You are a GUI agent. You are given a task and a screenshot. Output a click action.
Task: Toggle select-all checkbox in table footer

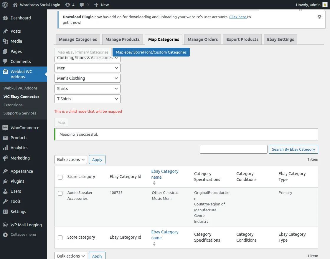coord(60,238)
